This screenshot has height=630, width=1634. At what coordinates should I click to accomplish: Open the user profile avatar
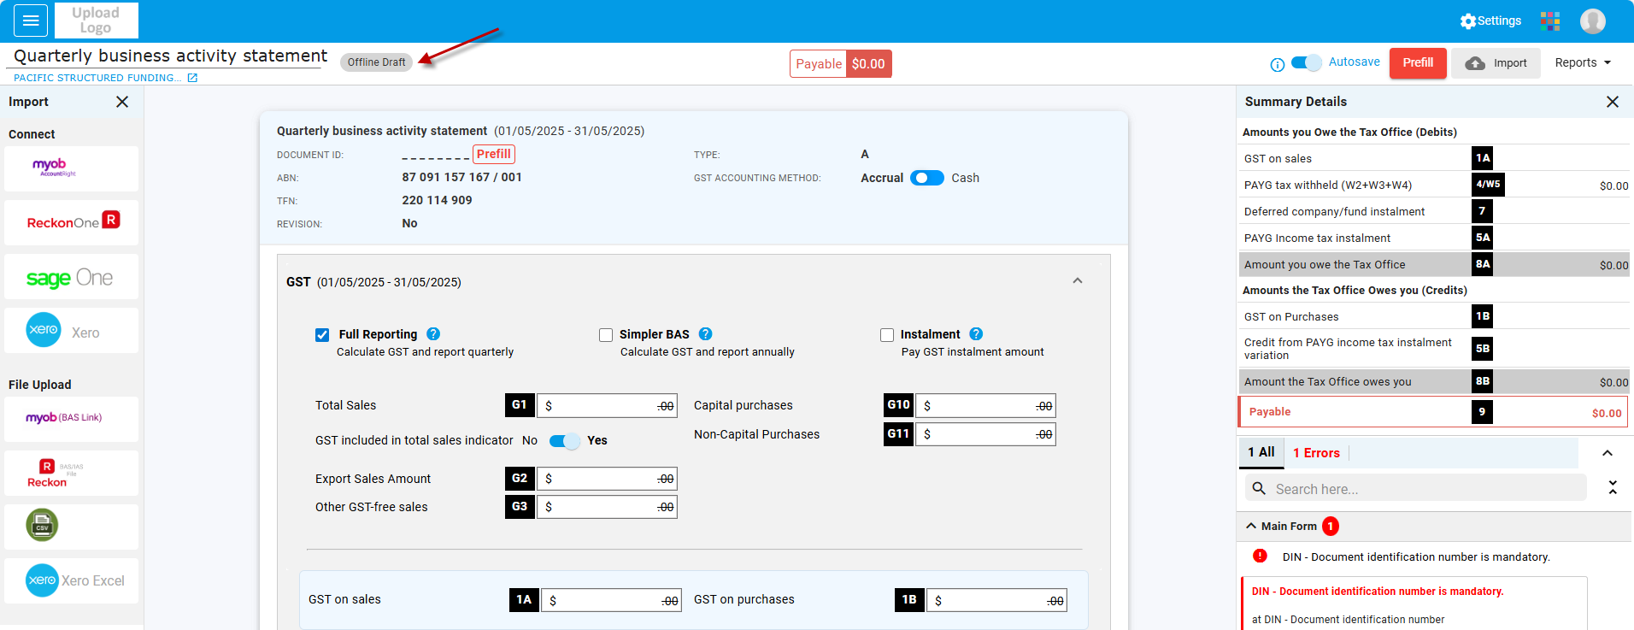pos(1592,21)
